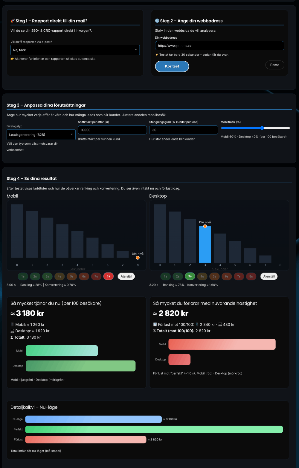Reset Desktop chart with Återställ

click(x=269, y=276)
